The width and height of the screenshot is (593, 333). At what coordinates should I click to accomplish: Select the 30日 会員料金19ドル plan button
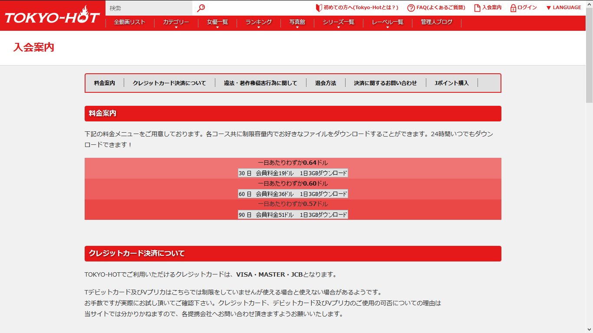293,173
